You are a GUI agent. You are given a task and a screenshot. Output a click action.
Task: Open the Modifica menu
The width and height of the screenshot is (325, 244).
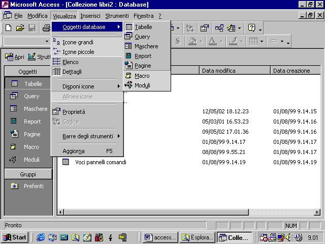[x=37, y=16]
